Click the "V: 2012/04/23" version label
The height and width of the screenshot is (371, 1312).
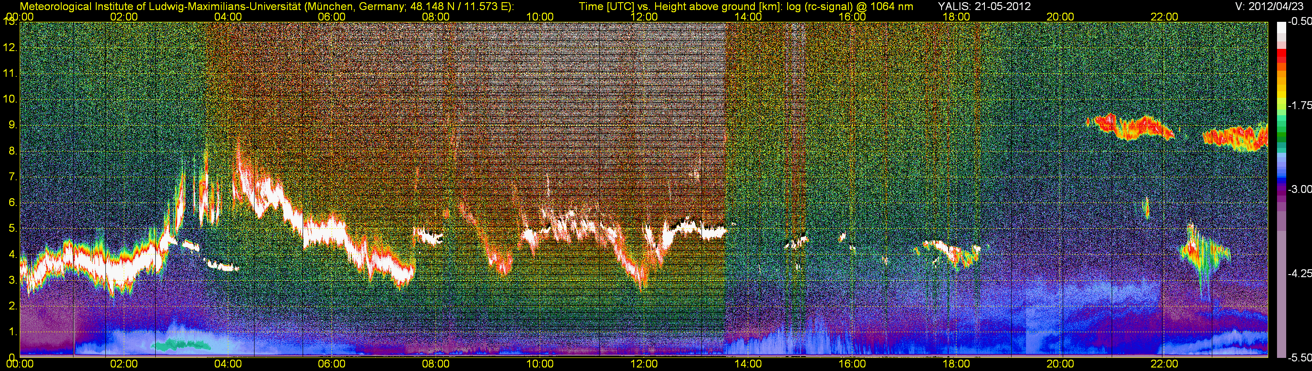coord(1270,6)
